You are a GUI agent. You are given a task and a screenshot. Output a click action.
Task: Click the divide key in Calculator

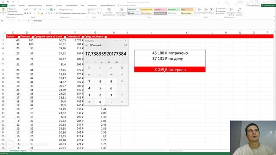[x=122, y=74]
